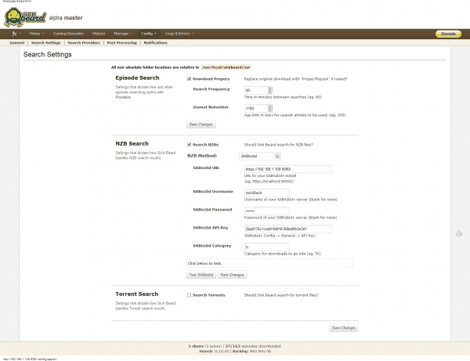
Task: Decrease Usenet Retention with down arrow
Action: pyautogui.click(x=270, y=110)
